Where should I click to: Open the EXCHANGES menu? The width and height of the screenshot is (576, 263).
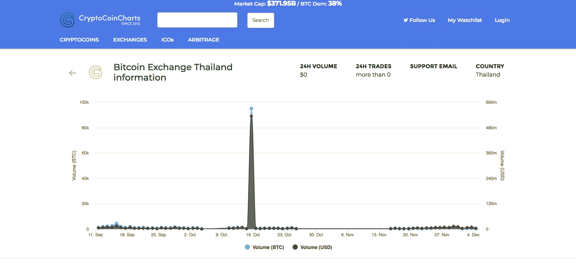point(130,40)
